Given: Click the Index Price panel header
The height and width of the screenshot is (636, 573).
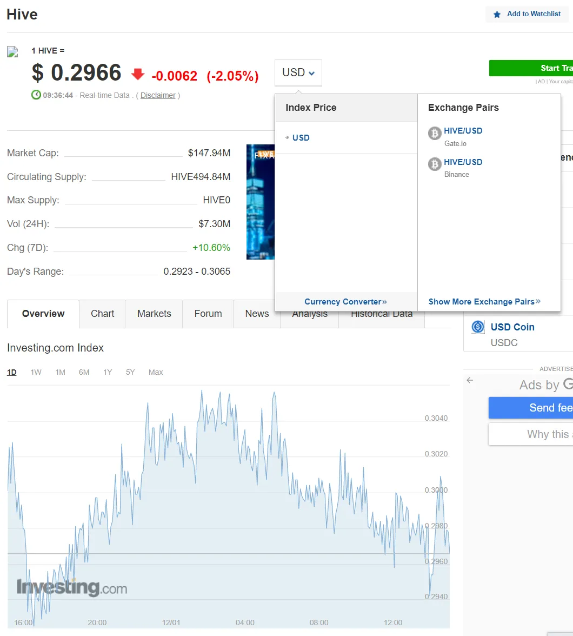Looking at the screenshot, I should 346,108.
